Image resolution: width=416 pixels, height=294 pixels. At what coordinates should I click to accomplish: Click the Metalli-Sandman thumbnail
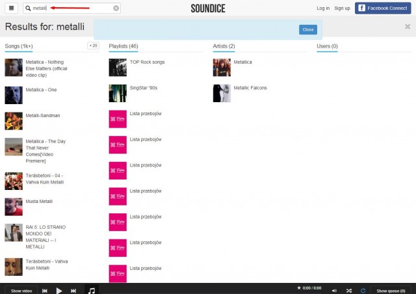coord(14,121)
